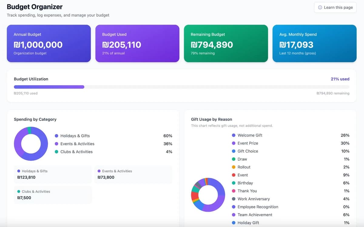Click Holidays & Gifts legend color dot
Screen dimensions: 364x227
(56, 136)
